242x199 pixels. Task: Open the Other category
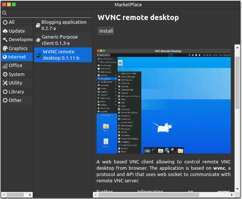point(17,100)
